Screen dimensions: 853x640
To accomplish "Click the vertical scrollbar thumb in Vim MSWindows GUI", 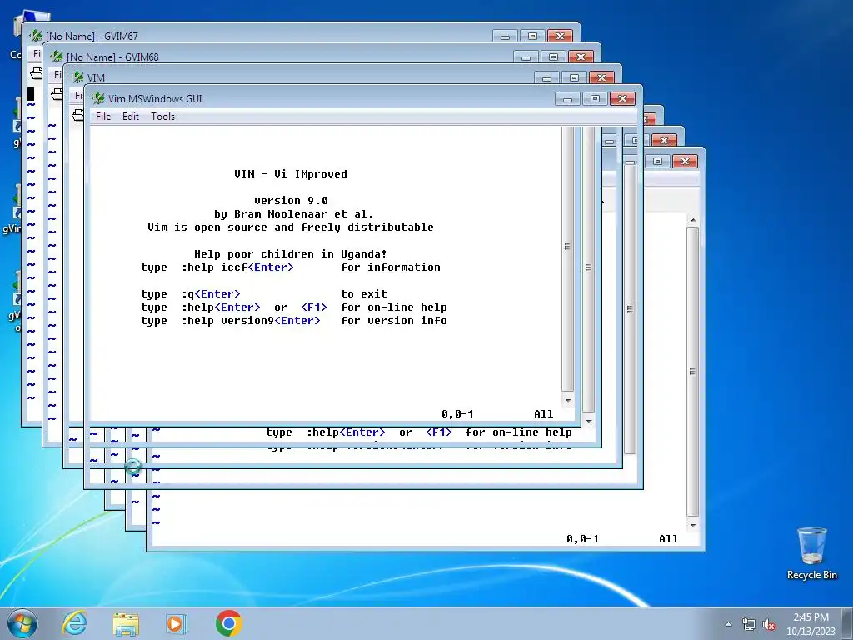I will tap(567, 258).
